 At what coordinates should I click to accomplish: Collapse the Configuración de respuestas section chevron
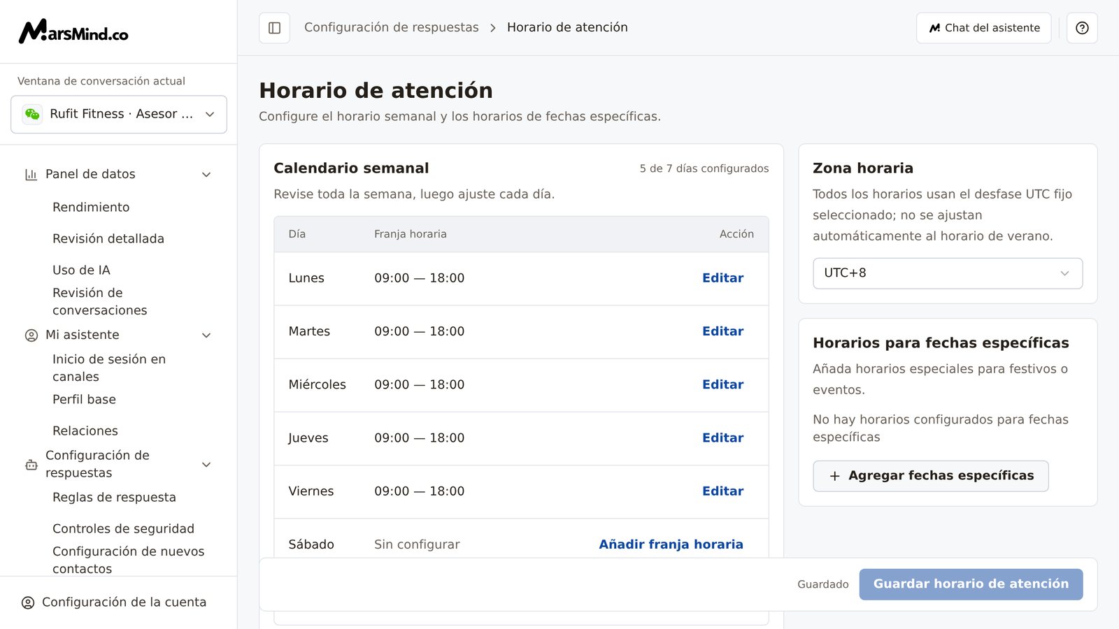pos(206,465)
